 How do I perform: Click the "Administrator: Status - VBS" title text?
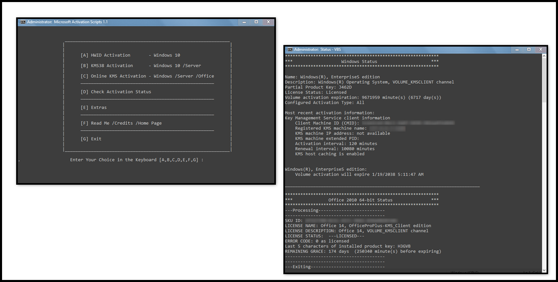(318, 49)
